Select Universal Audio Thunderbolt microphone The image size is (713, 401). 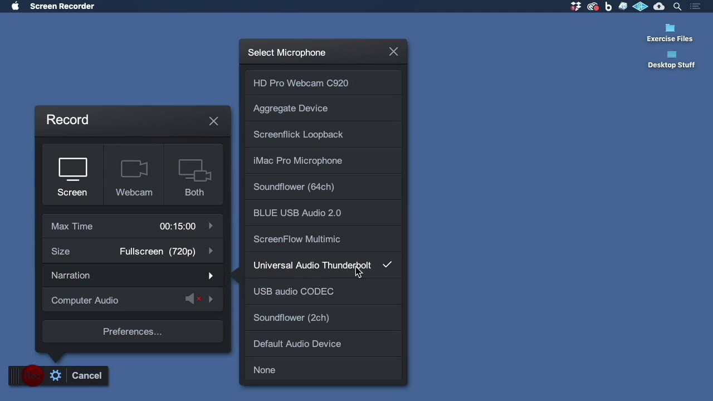[323, 265]
